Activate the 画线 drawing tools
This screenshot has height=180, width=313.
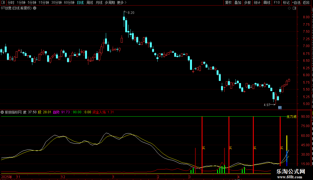(x=267, y=2)
